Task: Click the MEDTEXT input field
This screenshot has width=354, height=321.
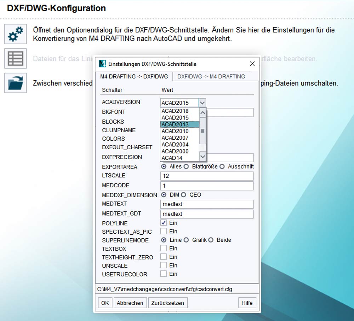Action: pyautogui.click(x=207, y=204)
